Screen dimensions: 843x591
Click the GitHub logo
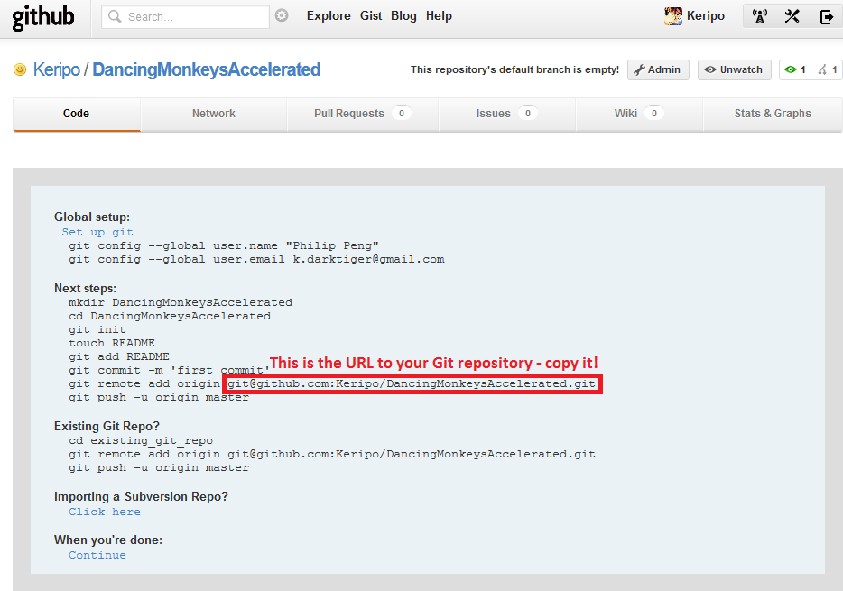(x=43, y=16)
